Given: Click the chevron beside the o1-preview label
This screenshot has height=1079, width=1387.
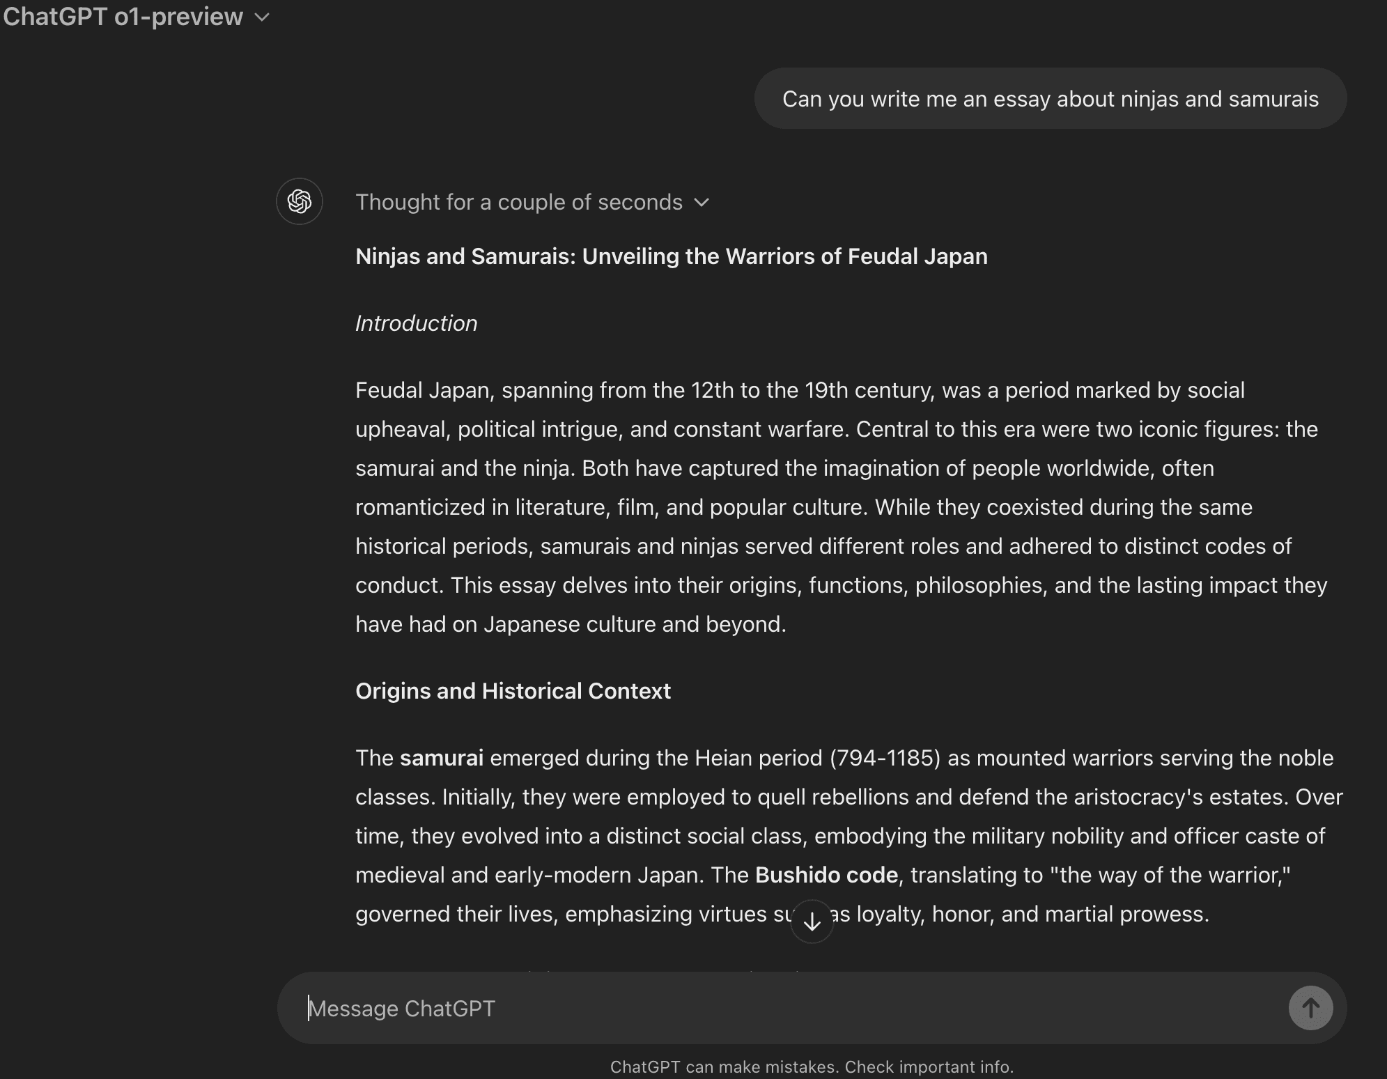Looking at the screenshot, I should pyautogui.click(x=262, y=17).
